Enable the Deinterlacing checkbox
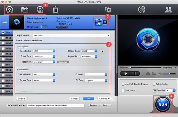The image size is (178, 117). [x=154, y=84]
